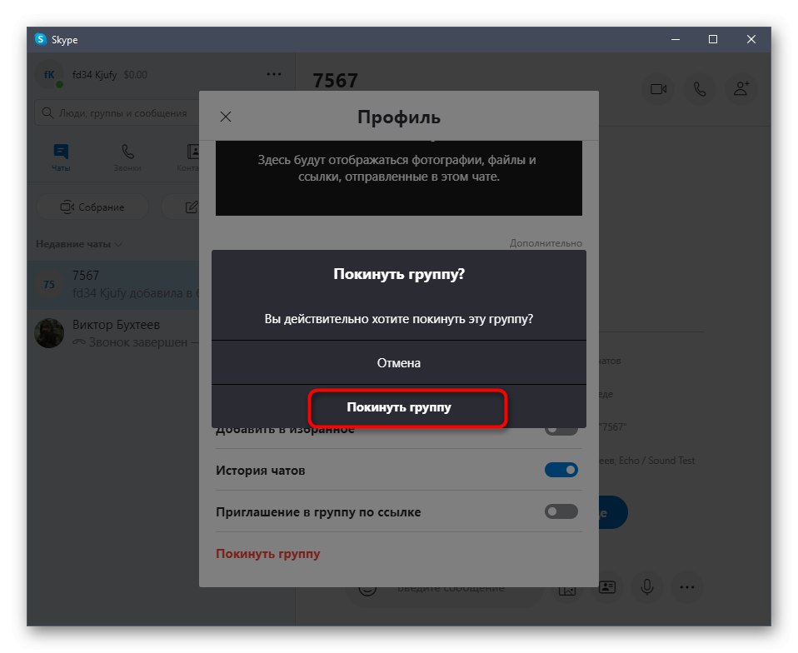Click the add participant icon
This screenshot has height=653, width=798.
[741, 89]
